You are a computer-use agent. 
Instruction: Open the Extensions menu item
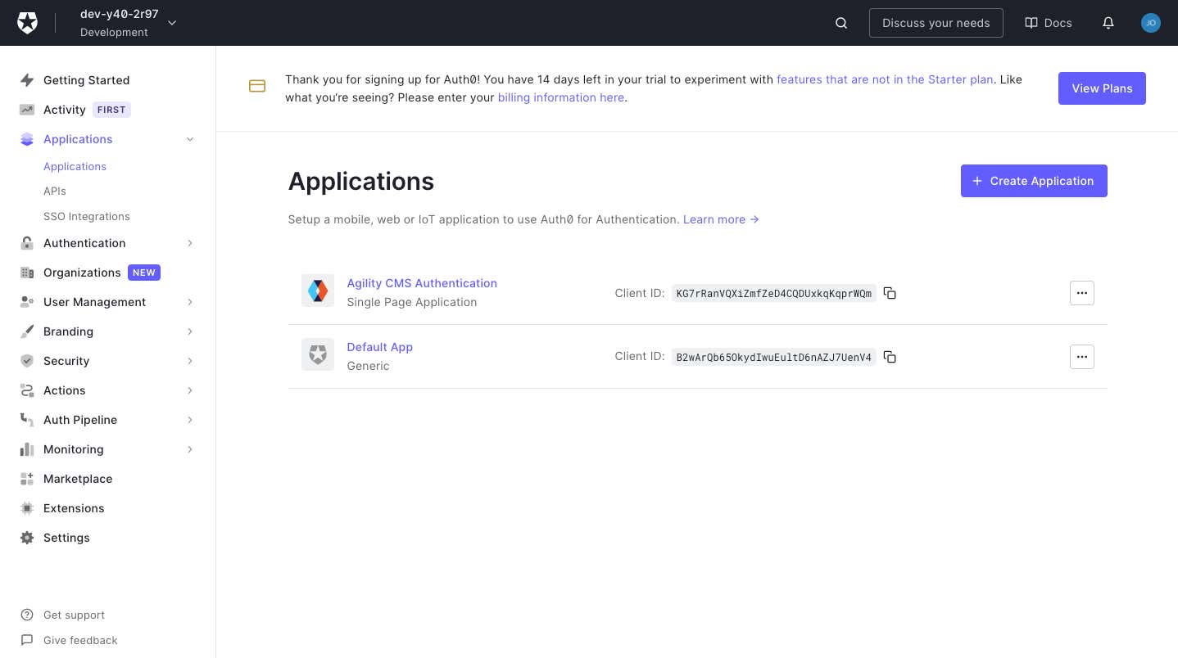[74, 508]
